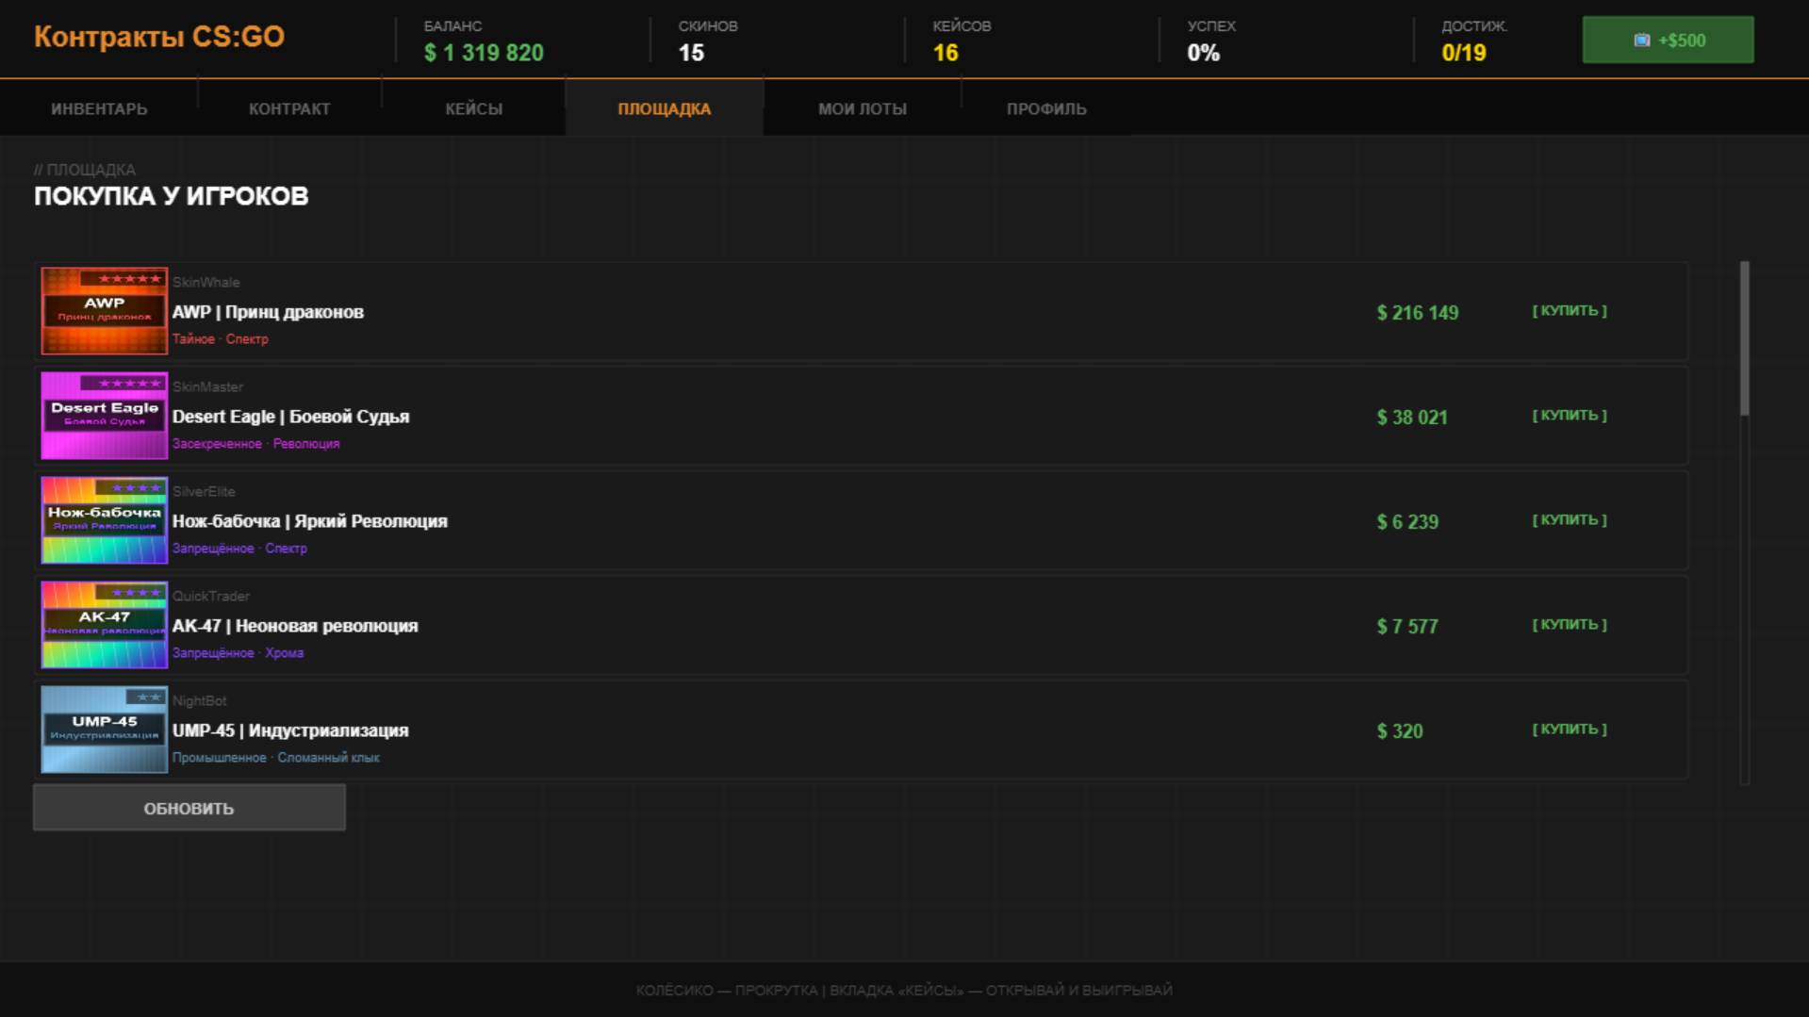Select the Площадка tab

(x=665, y=108)
